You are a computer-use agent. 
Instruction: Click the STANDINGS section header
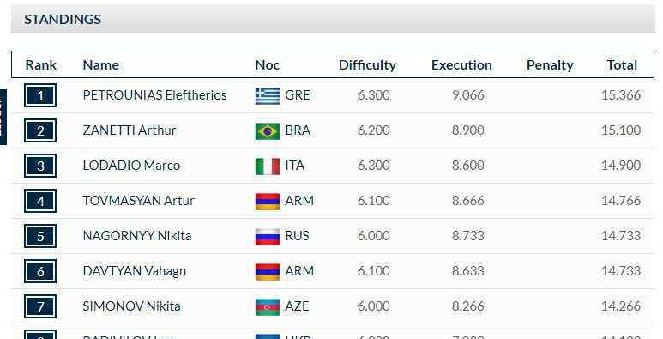[333, 19]
